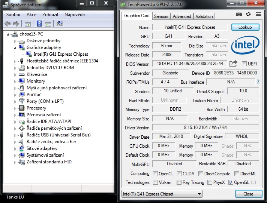Toggle the Ray Tracing checkbox

tap(179, 182)
